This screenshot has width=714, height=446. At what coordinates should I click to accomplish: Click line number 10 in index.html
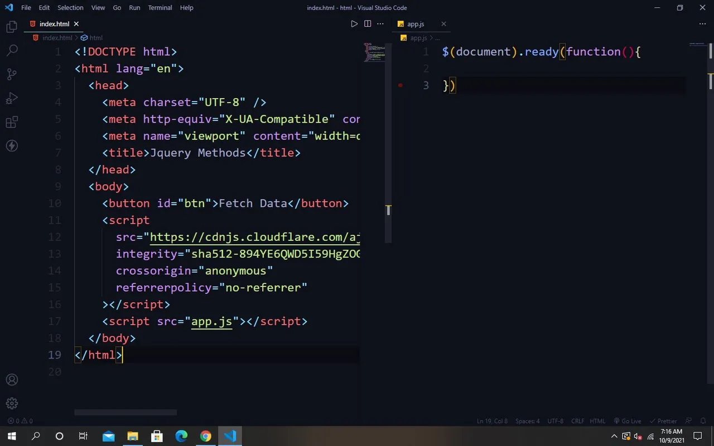55,203
